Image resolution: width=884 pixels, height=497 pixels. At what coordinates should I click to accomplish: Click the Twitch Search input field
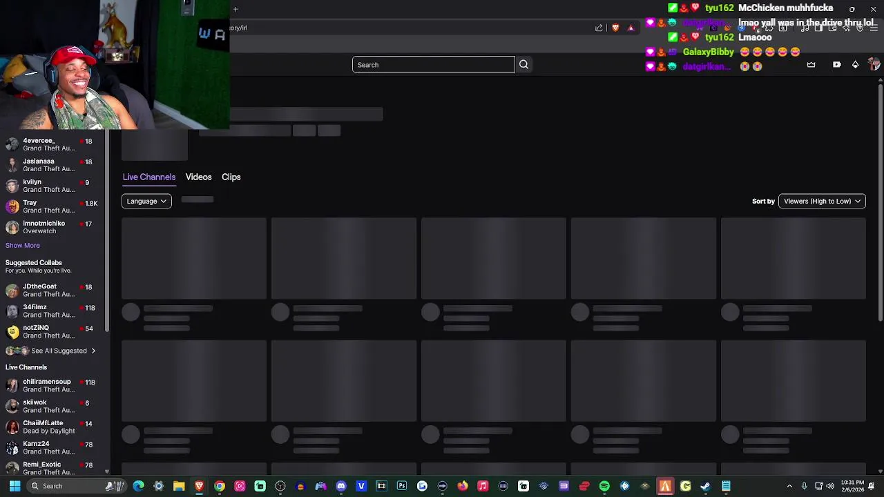point(434,65)
